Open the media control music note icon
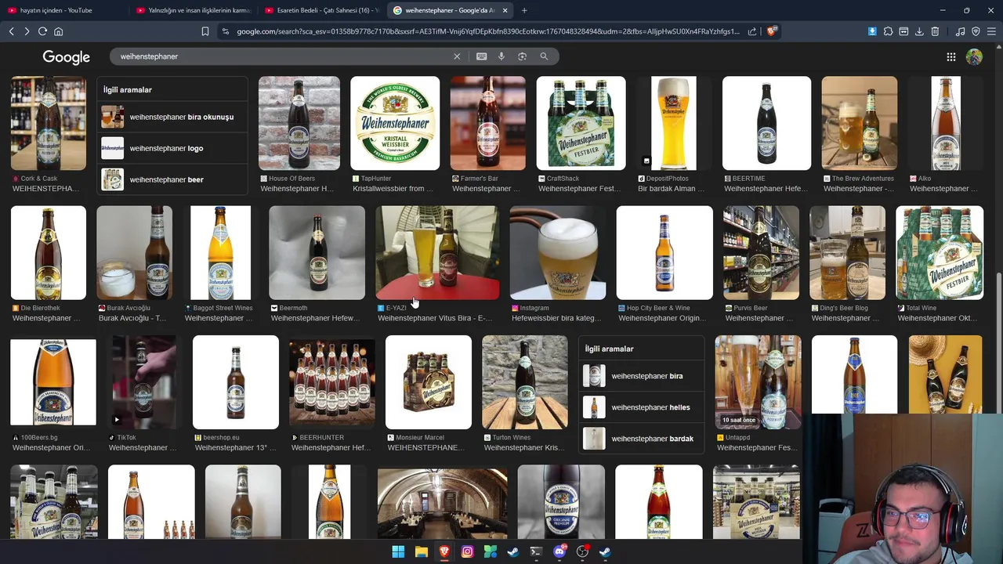The height and width of the screenshot is (564, 1003). pyautogui.click(x=960, y=31)
